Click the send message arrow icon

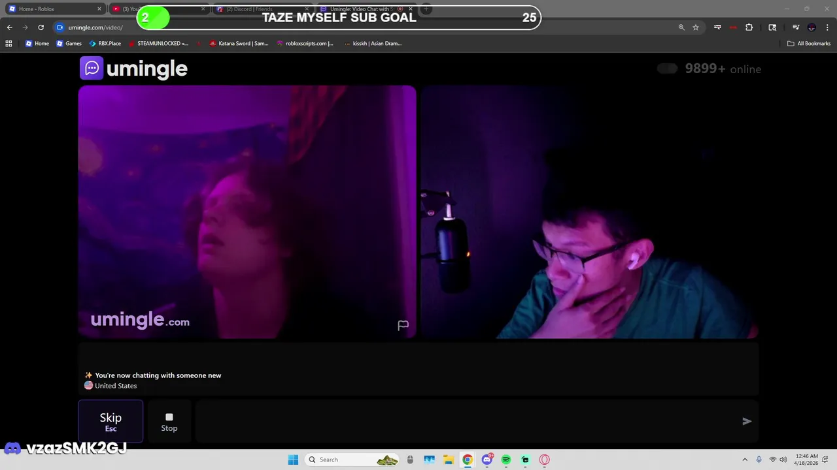click(747, 421)
